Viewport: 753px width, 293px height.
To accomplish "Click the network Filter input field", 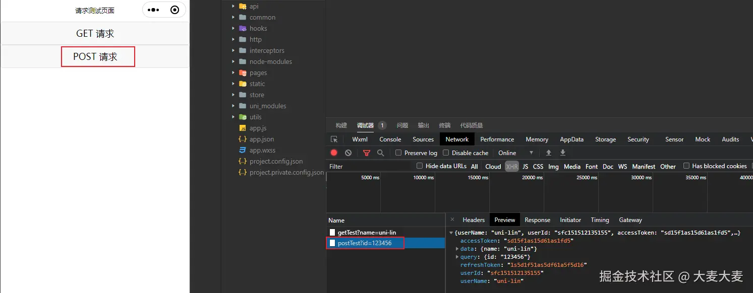I will coord(369,167).
